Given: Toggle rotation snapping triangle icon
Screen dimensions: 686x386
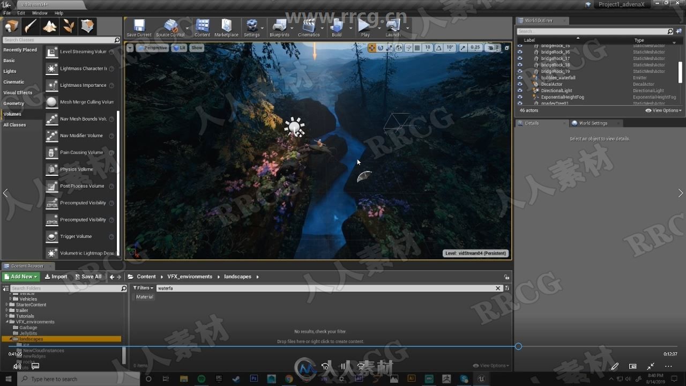Looking at the screenshot, I should (x=439, y=48).
